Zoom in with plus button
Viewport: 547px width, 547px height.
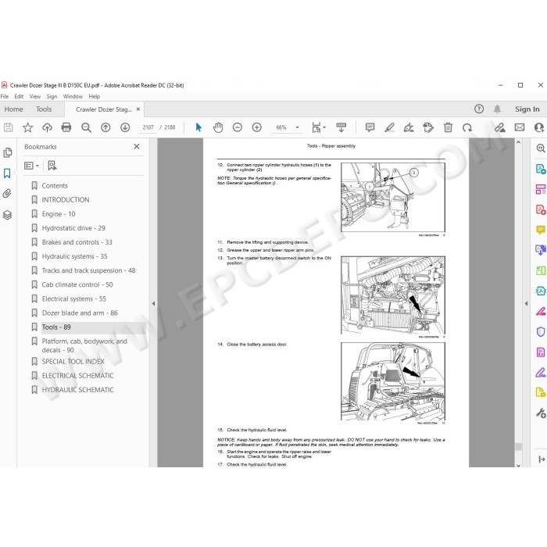[x=257, y=127]
